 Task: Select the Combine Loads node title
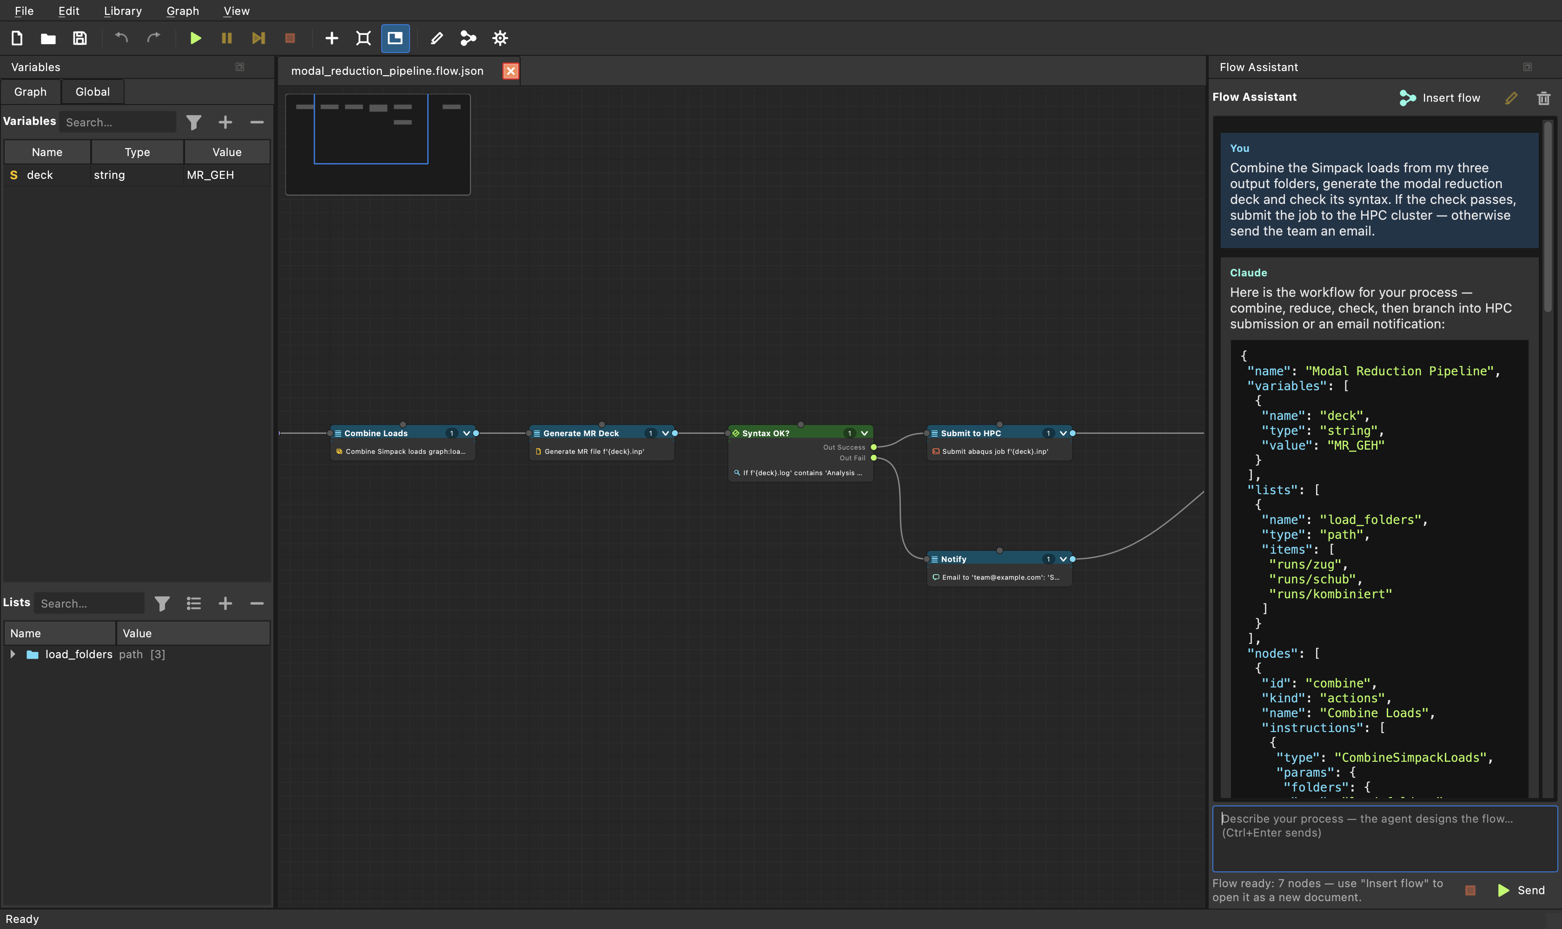point(376,433)
